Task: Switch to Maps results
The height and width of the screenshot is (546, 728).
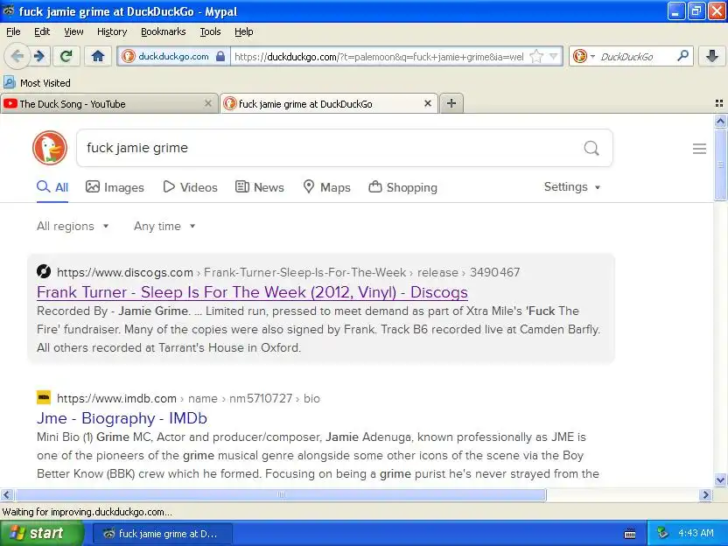Action: tap(327, 187)
